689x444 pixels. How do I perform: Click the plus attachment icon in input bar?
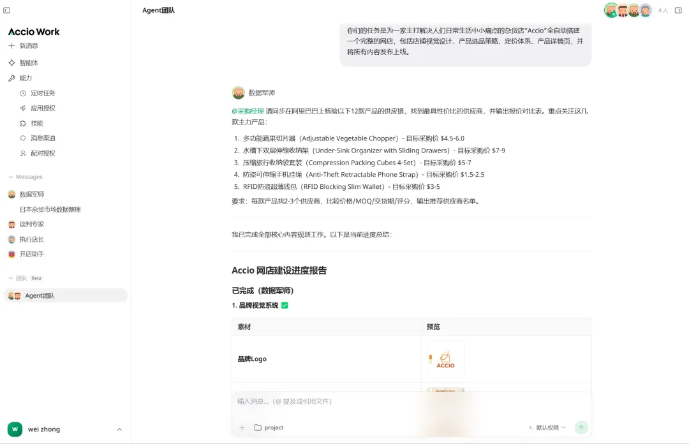point(242,427)
